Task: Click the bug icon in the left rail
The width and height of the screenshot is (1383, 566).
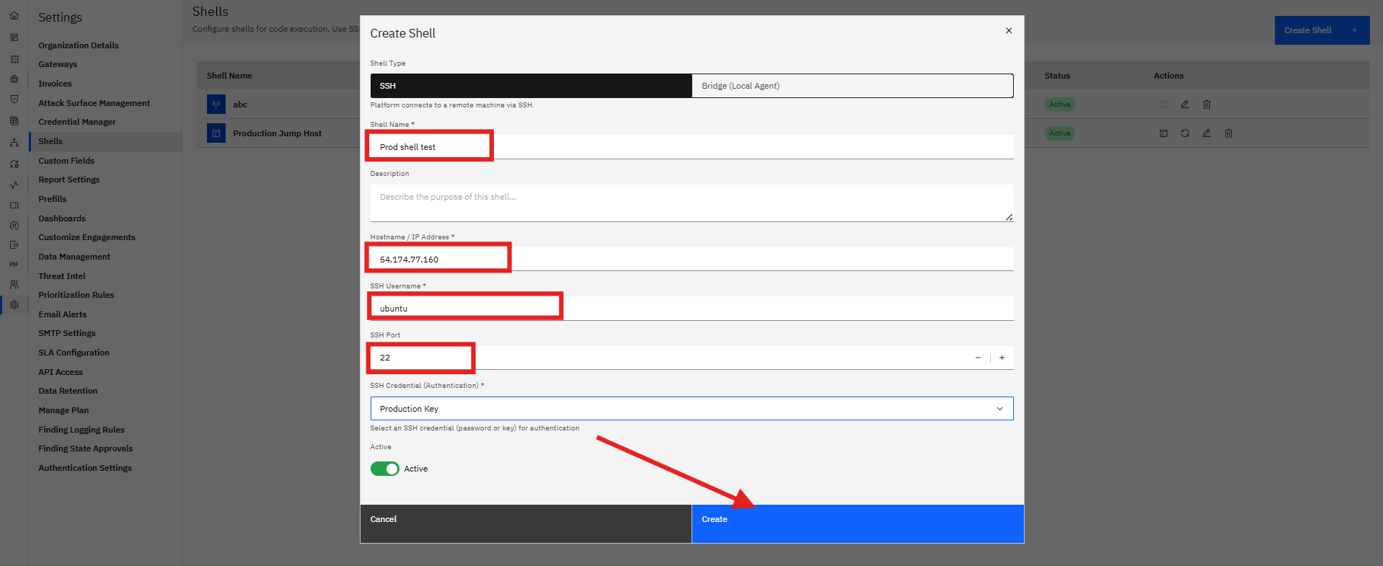Action: point(14,79)
